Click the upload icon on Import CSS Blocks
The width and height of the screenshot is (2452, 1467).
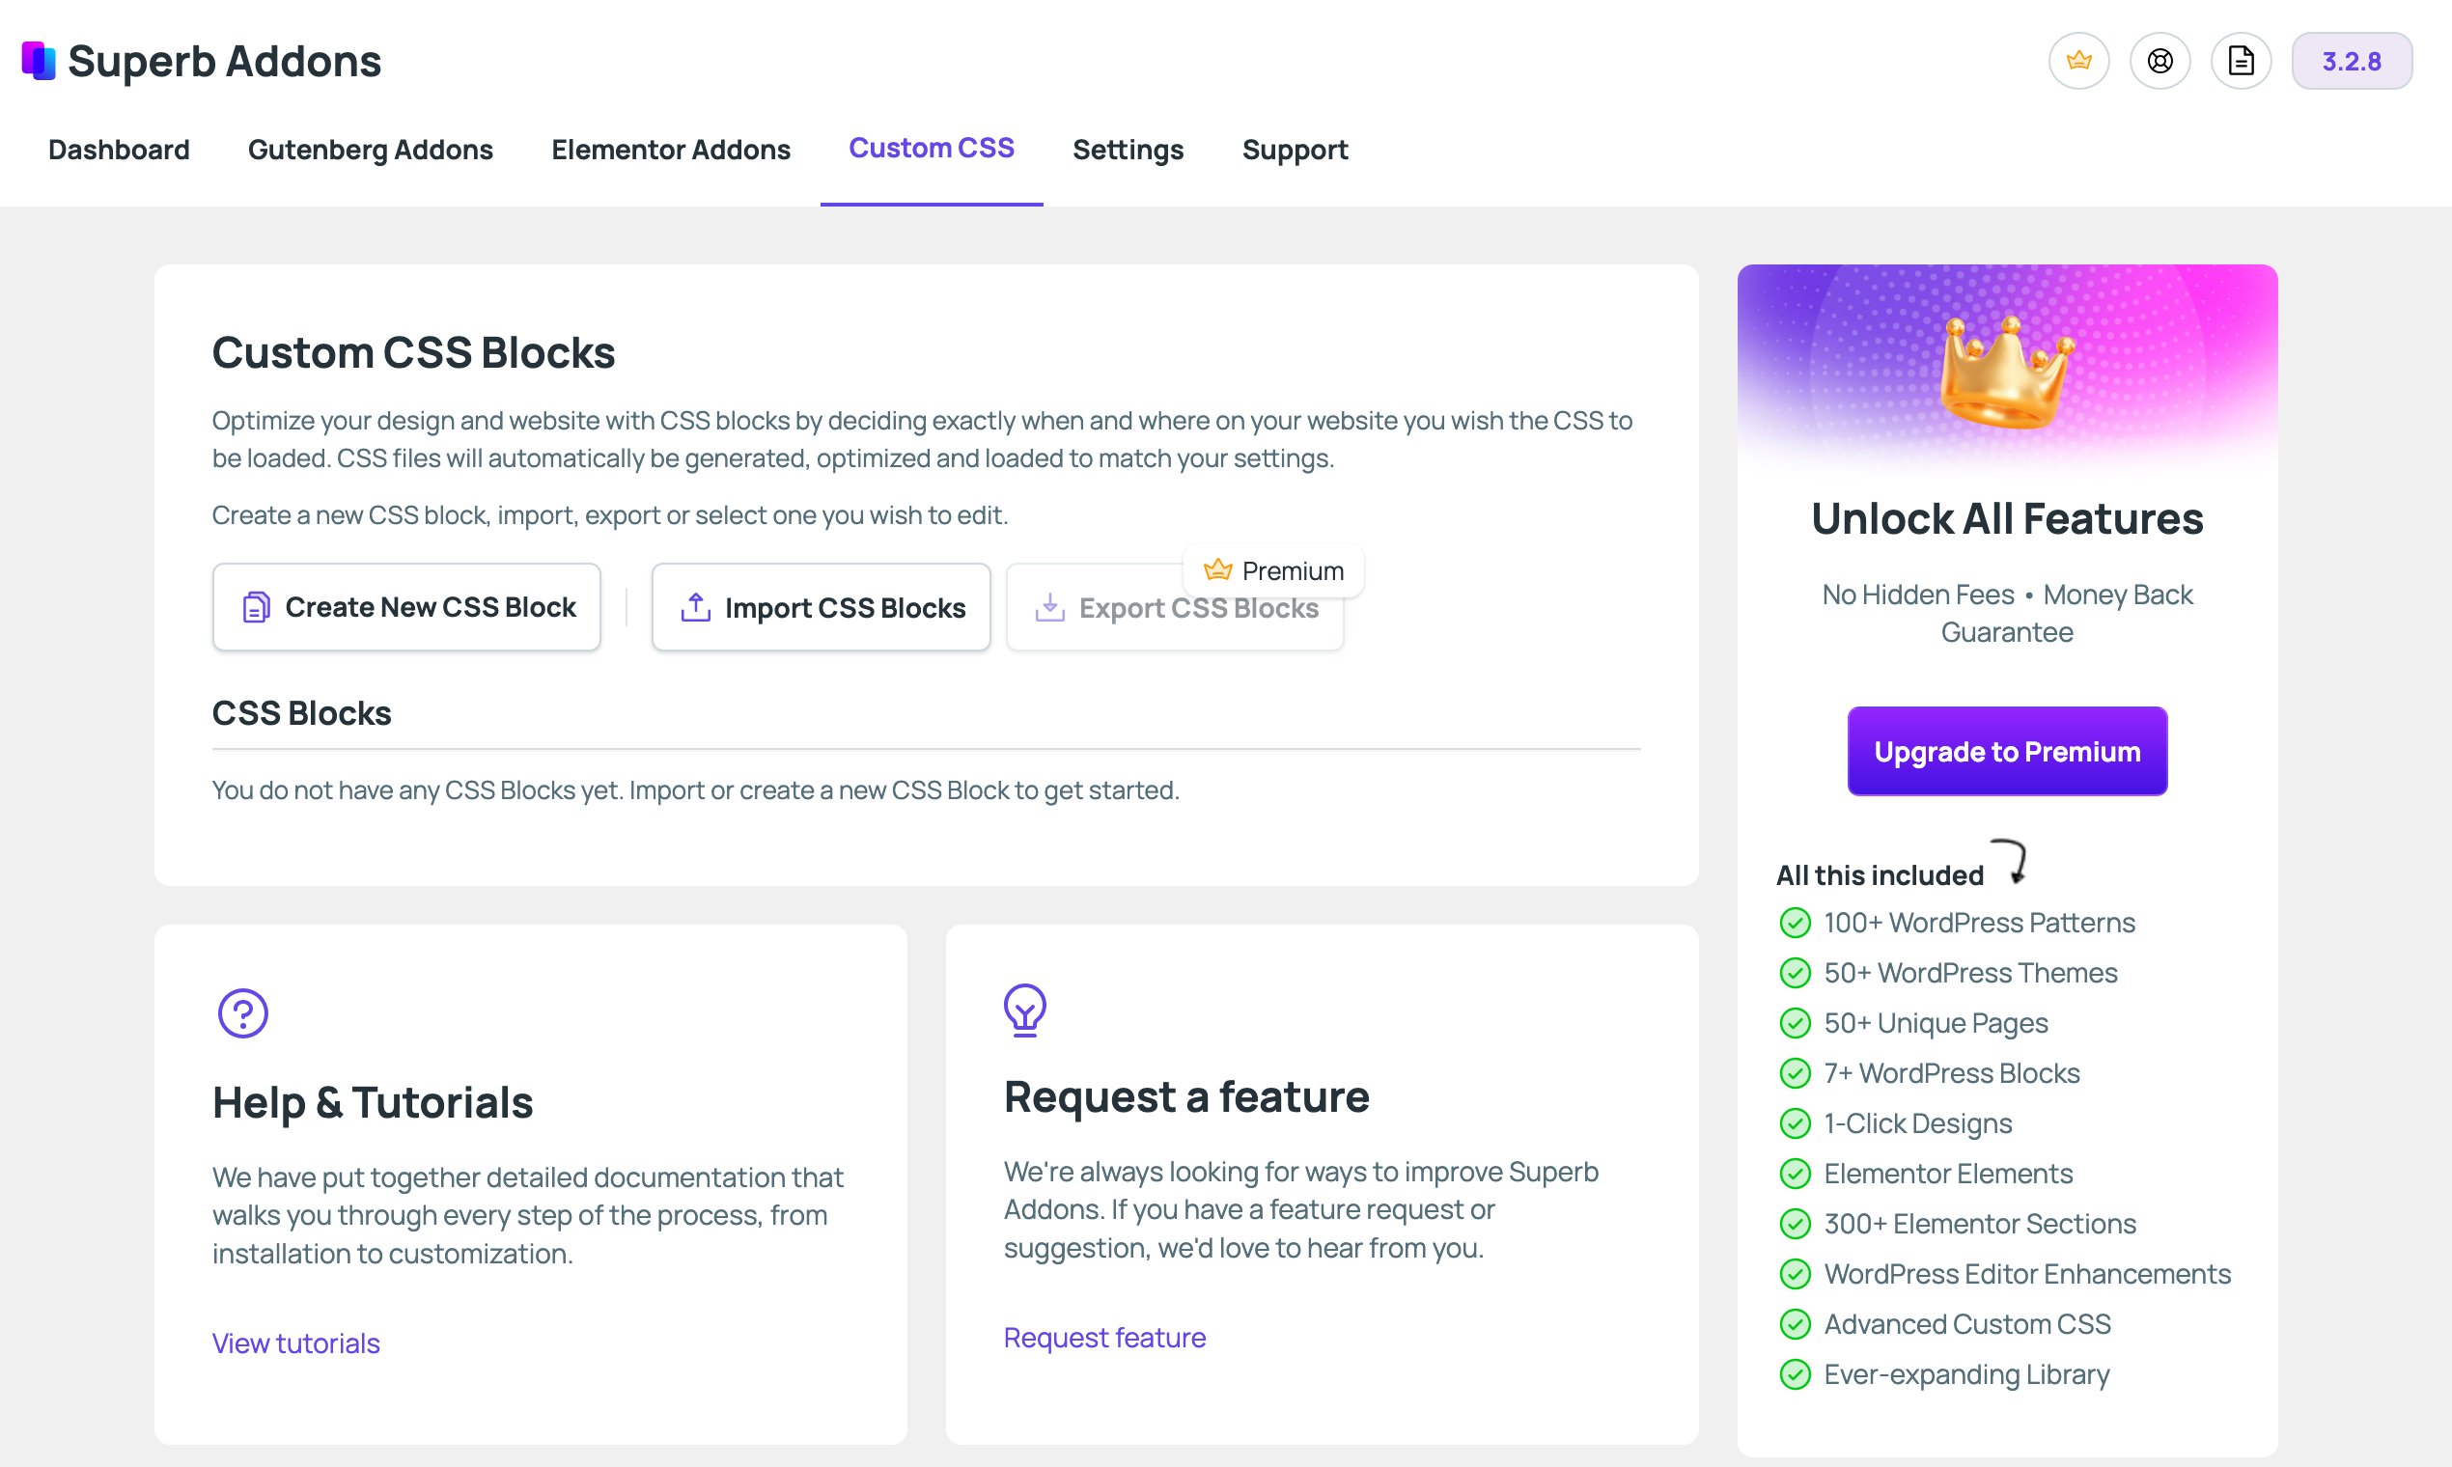click(696, 606)
